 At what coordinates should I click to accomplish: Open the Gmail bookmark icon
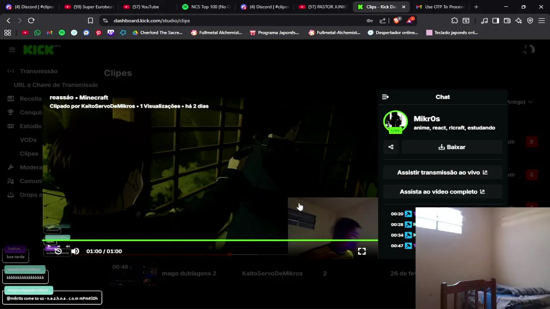coord(49,33)
